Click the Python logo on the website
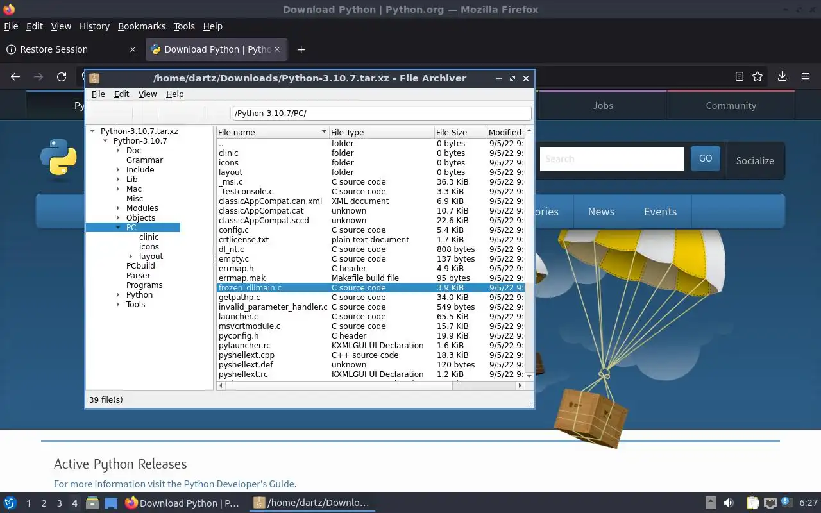The image size is (821, 513). coord(58,157)
